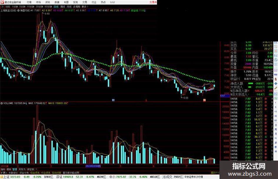Image resolution: width=278 pixels, height=179 pixels.
Task: Select the pencil drawing tool in sidebar
Action: coord(276,88)
